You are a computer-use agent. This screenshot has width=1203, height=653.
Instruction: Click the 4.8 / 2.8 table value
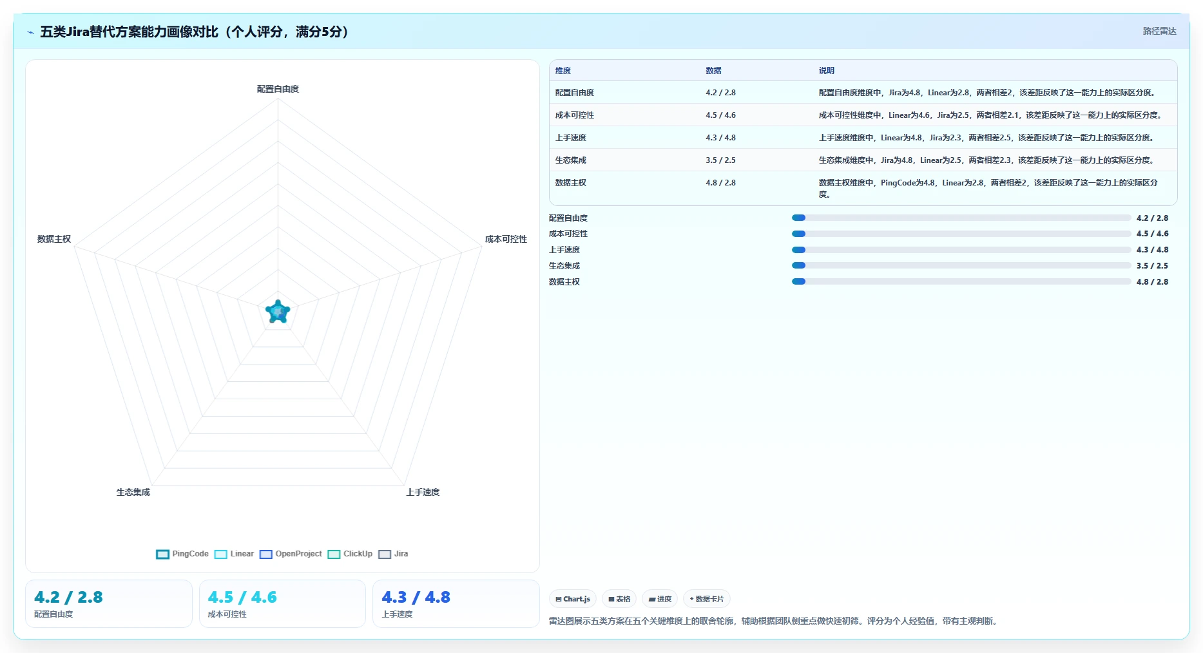(x=720, y=183)
